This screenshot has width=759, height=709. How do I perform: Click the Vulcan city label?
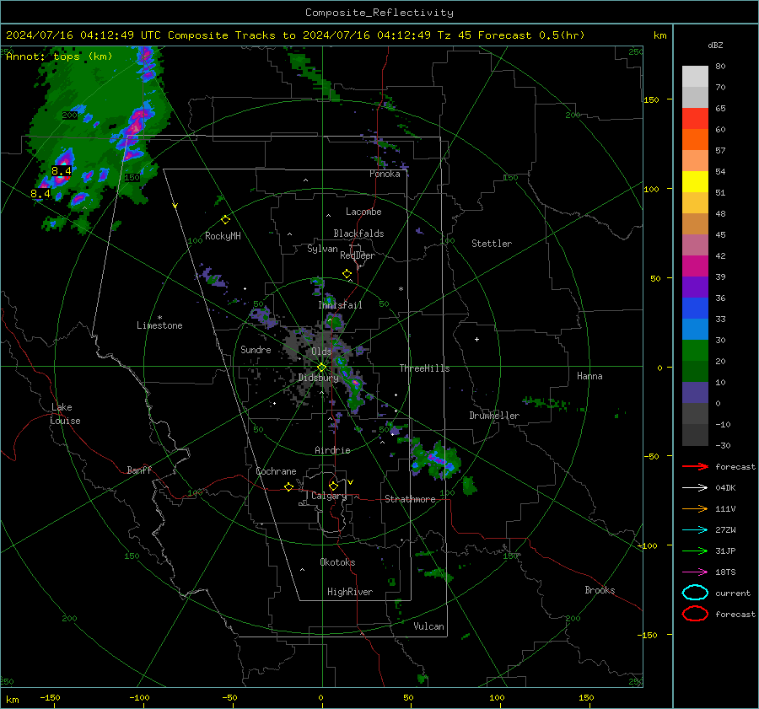[x=429, y=626]
